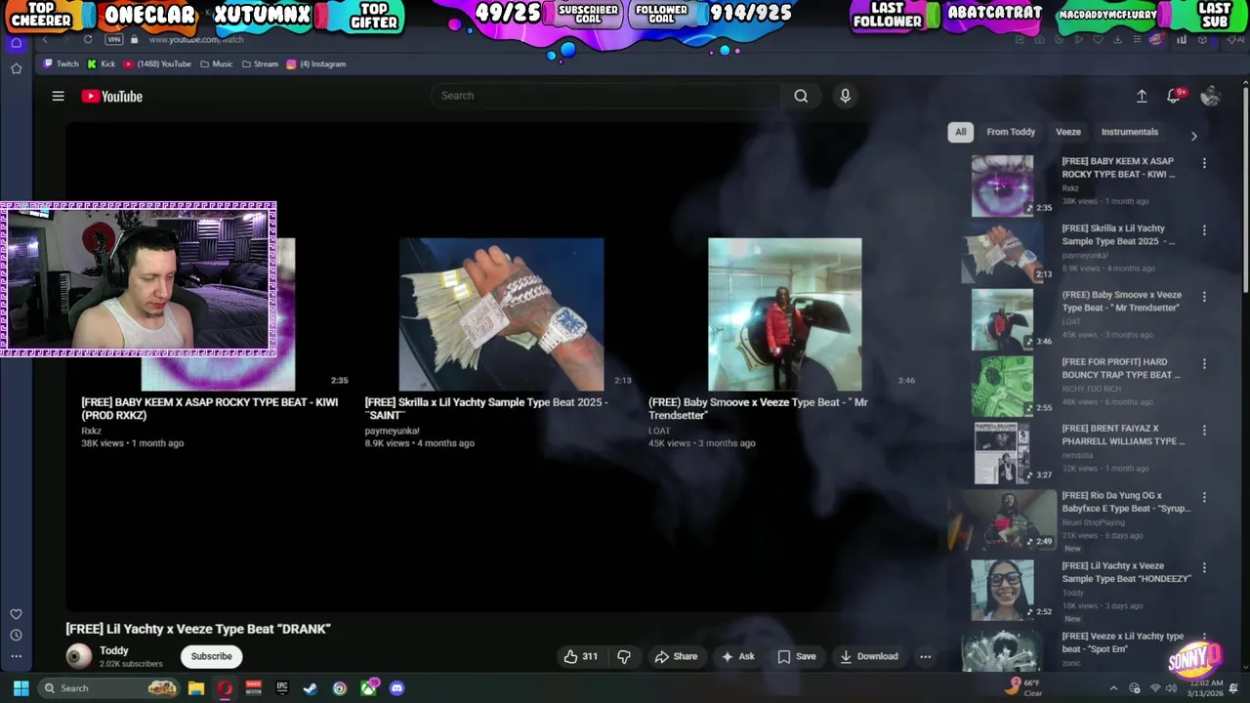The image size is (1250, 703).
Task: Open the YouTube notifications bell
Action: click(1175, 96)
